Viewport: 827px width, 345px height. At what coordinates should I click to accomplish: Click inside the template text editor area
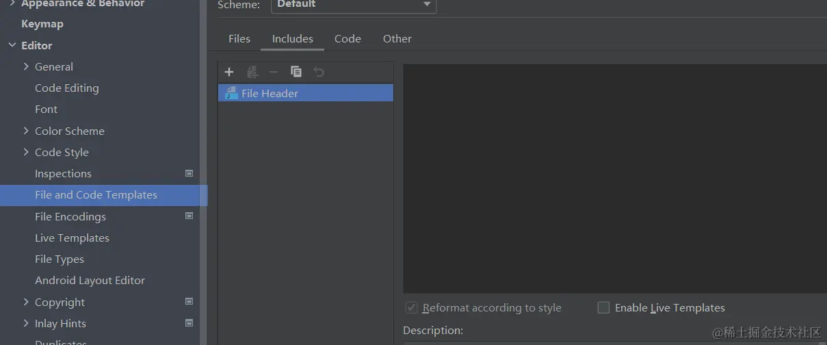pos(615,179)
